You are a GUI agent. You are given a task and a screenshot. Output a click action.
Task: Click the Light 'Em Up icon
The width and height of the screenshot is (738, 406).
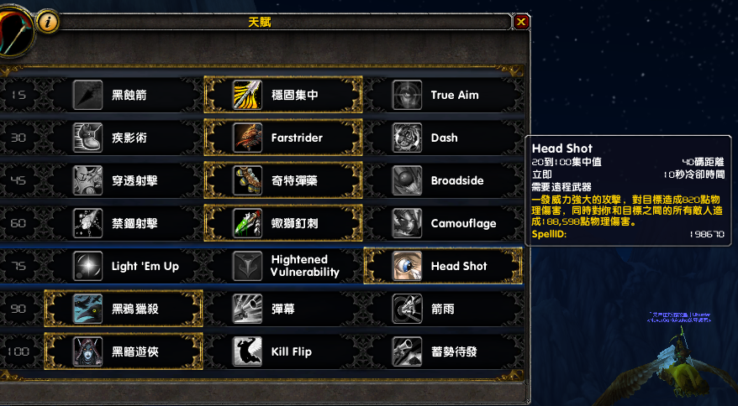88,266
